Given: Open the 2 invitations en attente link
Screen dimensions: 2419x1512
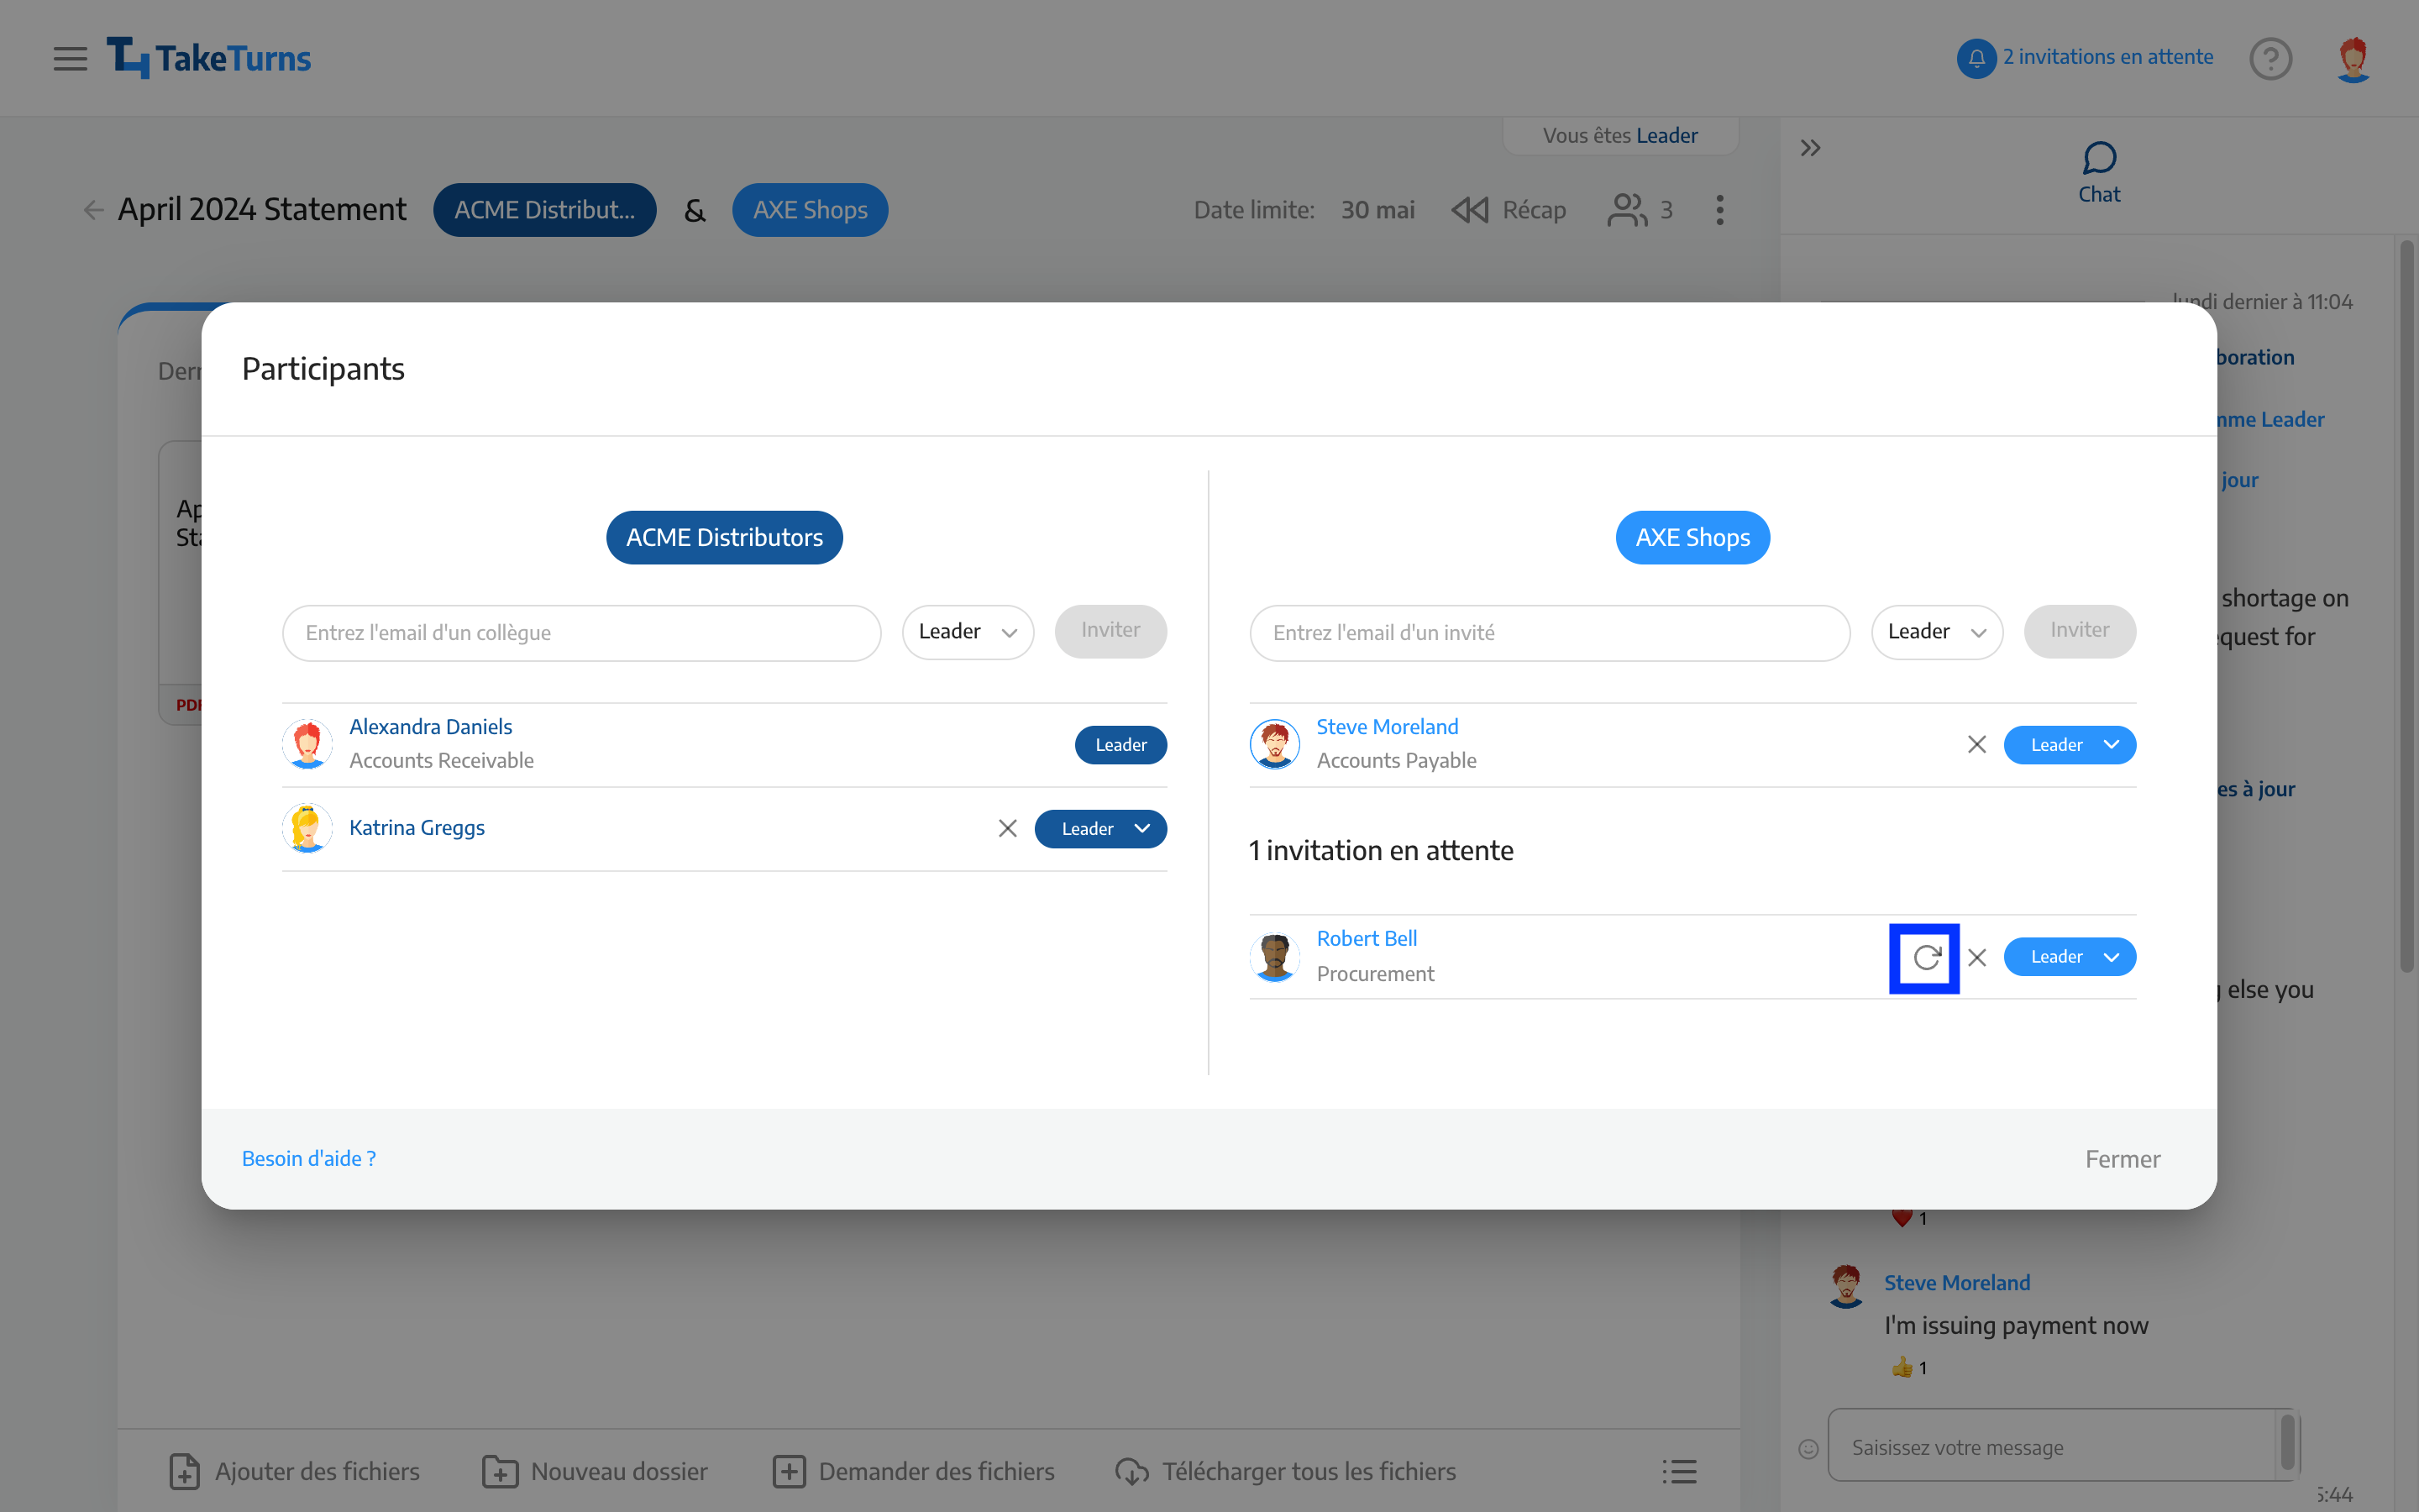Looking at the screenshot, I should (x=2108, y=57).
